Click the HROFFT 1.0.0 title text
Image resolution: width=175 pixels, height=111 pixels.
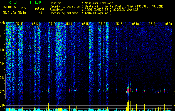tap(22, 2)
